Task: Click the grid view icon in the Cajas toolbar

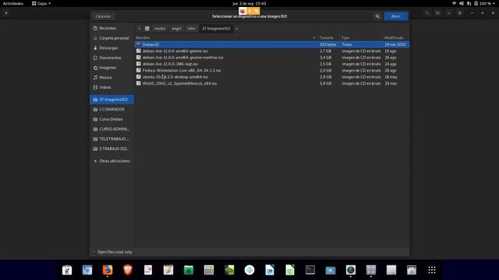Action: (x=438, y=13)
